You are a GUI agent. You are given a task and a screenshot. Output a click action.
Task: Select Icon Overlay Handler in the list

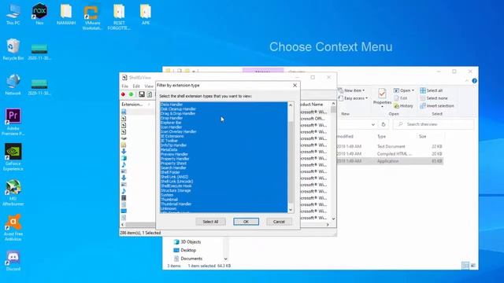(224, 131)
